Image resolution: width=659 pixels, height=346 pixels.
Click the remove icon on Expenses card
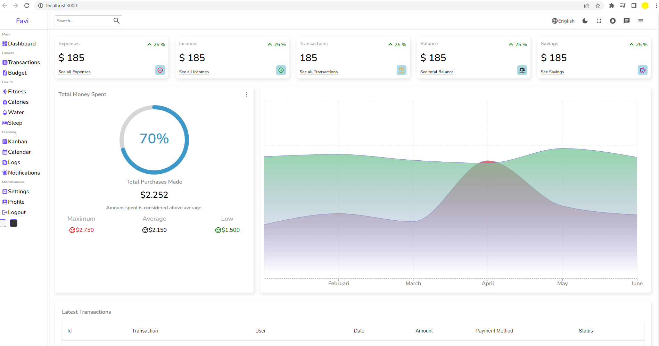[x=160, y=70]
